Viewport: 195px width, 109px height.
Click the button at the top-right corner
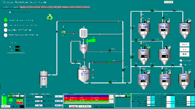169,2
